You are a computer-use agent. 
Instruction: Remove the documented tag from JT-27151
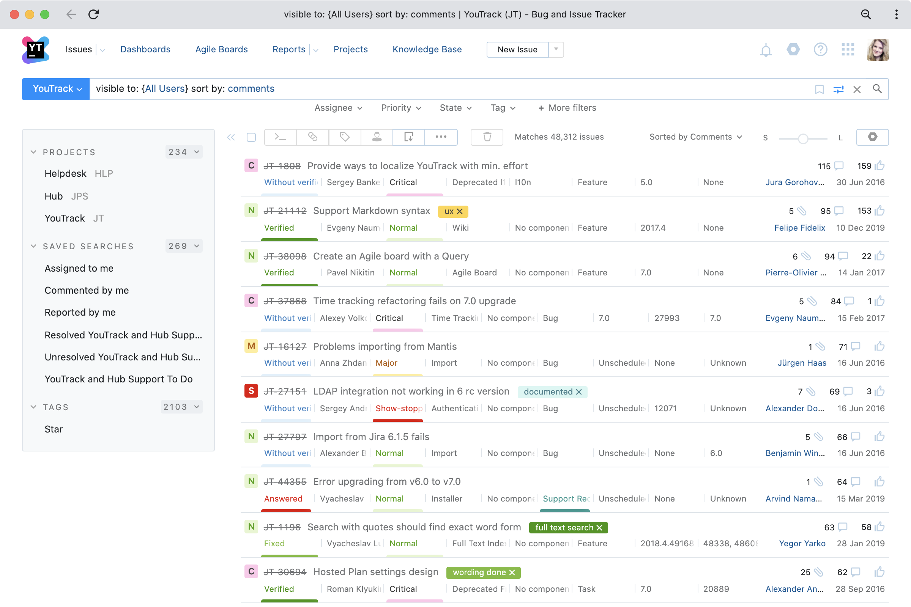click(x=578, y=392)
